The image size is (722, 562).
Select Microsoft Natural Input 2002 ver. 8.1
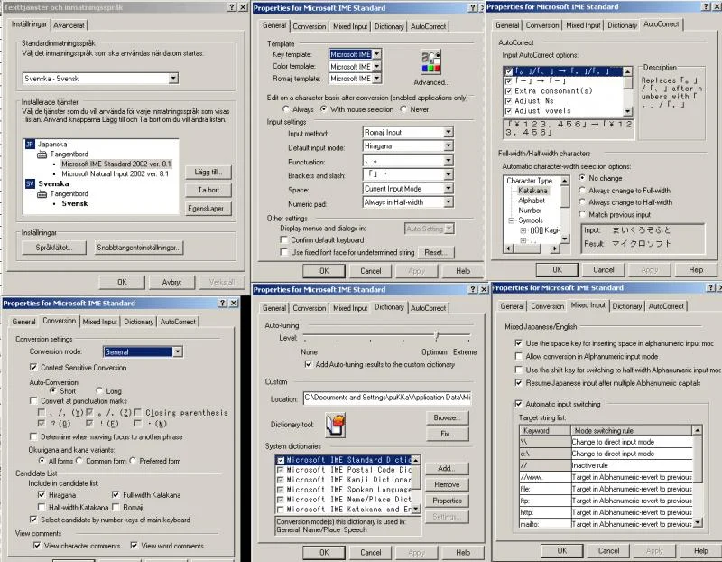point(116,173)
